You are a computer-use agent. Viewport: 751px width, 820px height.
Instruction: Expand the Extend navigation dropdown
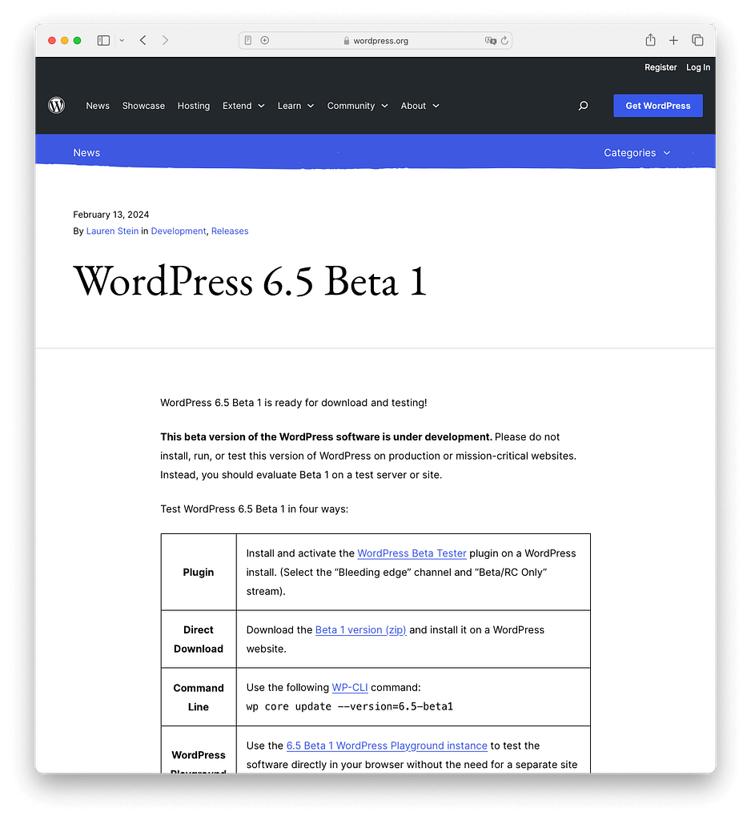tap(243, 105)
